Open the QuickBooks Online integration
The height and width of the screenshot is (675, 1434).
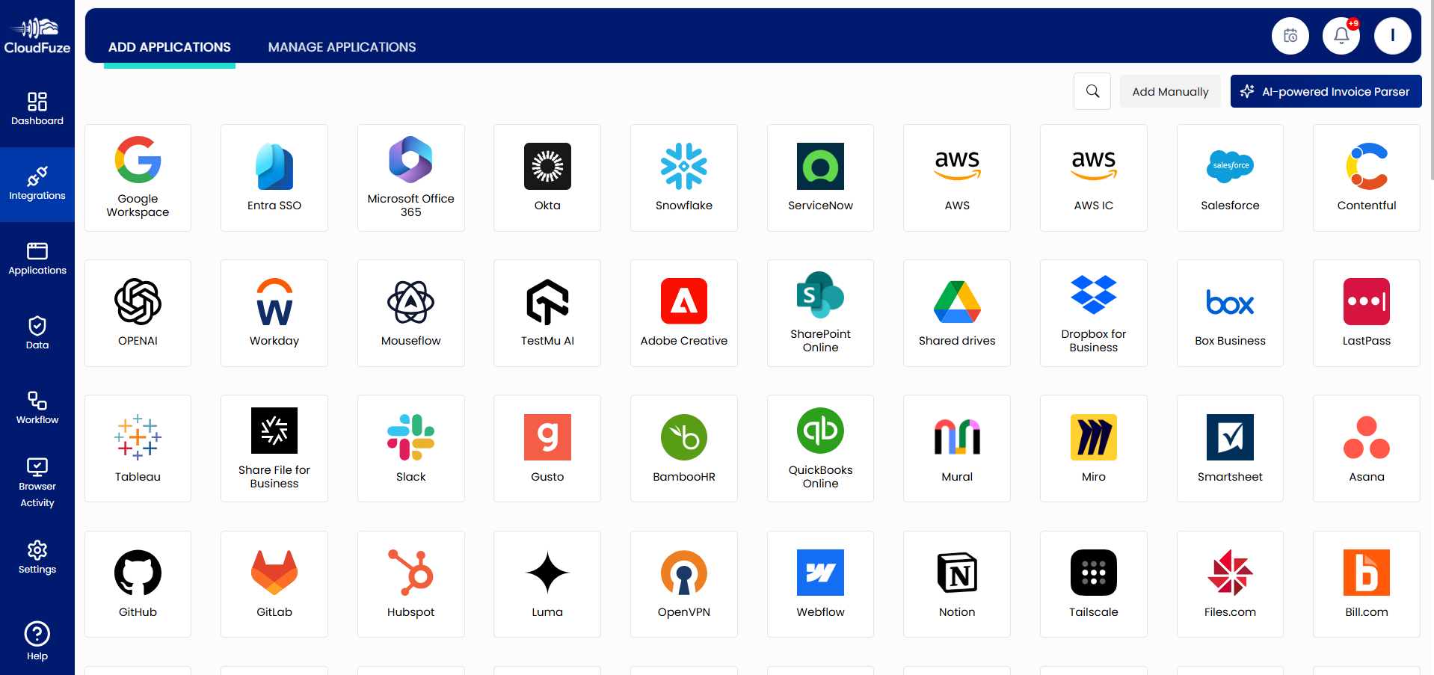820,448
